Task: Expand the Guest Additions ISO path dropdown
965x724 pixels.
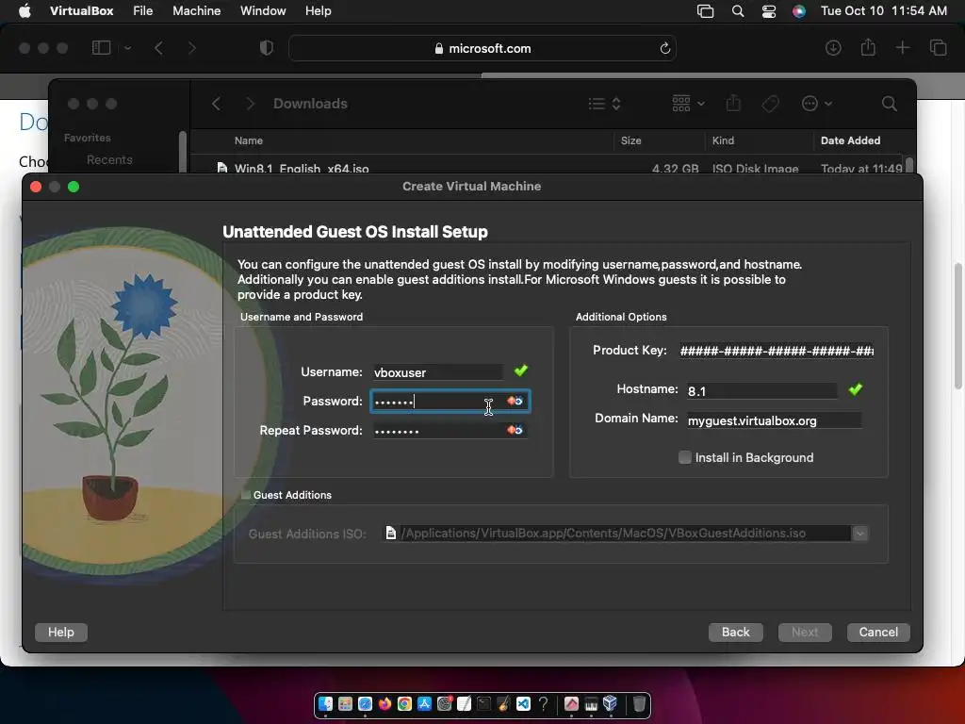Action: click(859, 534)
